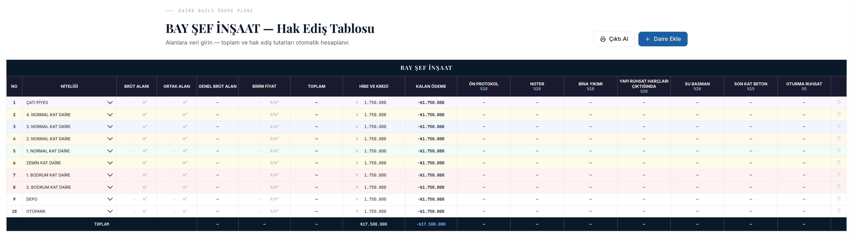The image size is (854, 239).
Task: Open the 3. NORMAL KAT DAİRE dropdown
Action: click(69, 127)
